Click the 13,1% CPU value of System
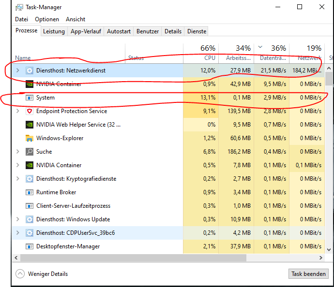 point(208,98)
